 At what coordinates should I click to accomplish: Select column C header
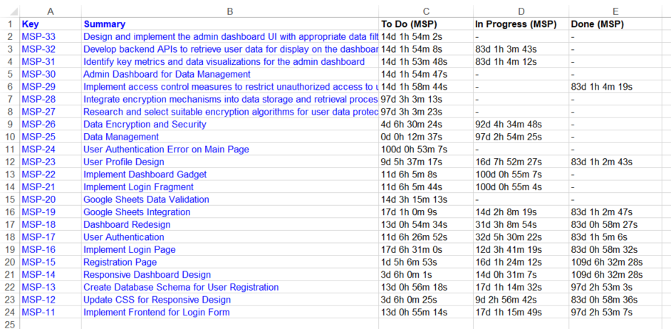click(x=426, y=11)
